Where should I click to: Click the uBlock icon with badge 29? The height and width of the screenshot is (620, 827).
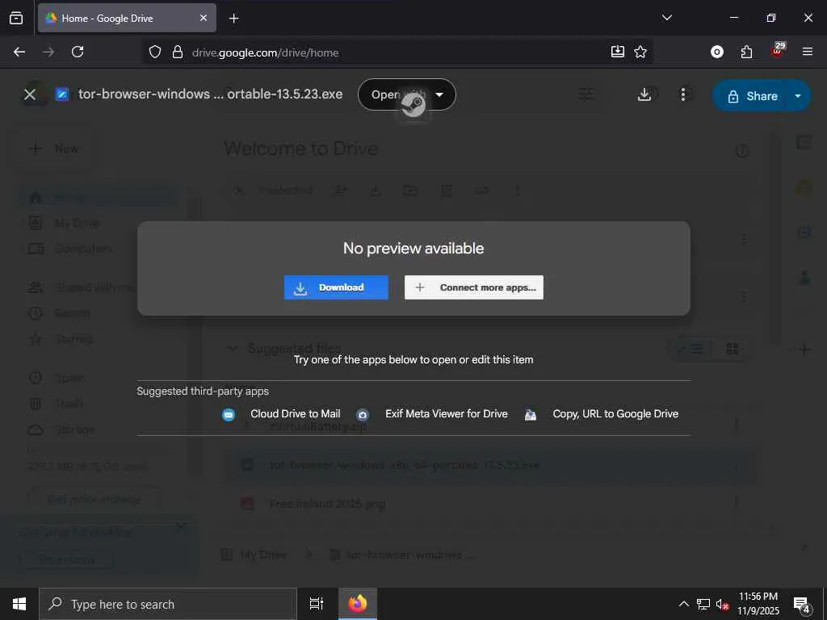[x=778, y=50]
